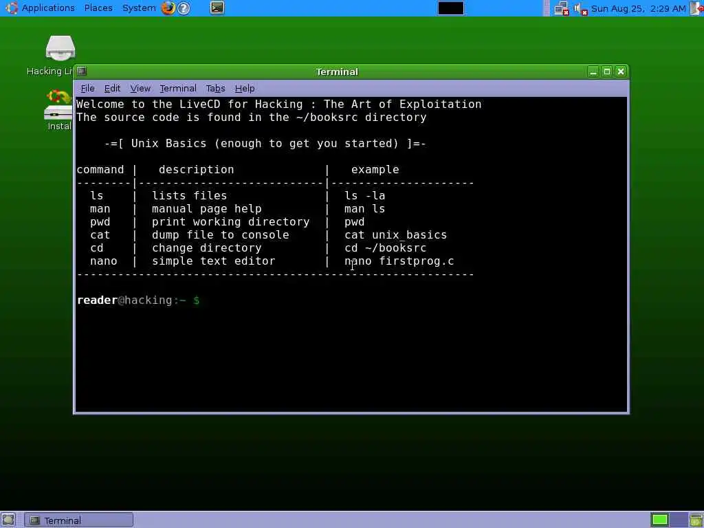Open the Help menu in Terminal
This screenshot has height=528, width=704.
245,89
